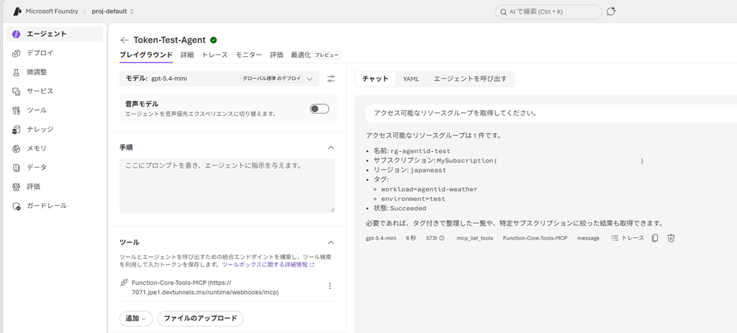This screenshot has width=737, height=333.
Task: Open the 微調整 sidebar item
Action: point(55,73)
